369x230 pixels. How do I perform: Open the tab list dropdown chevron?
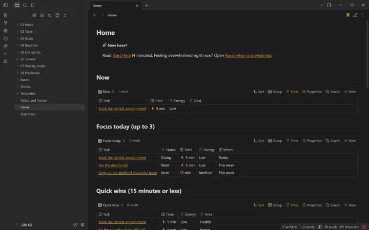[x=322, y=5]
